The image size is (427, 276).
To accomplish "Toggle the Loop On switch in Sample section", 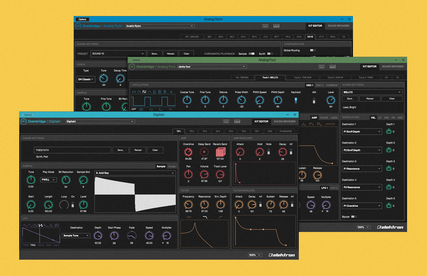I will click(73, 205).
